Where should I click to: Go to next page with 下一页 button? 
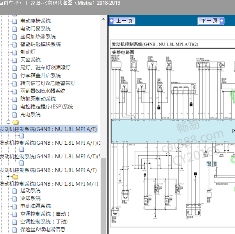[x=211, y=21]
